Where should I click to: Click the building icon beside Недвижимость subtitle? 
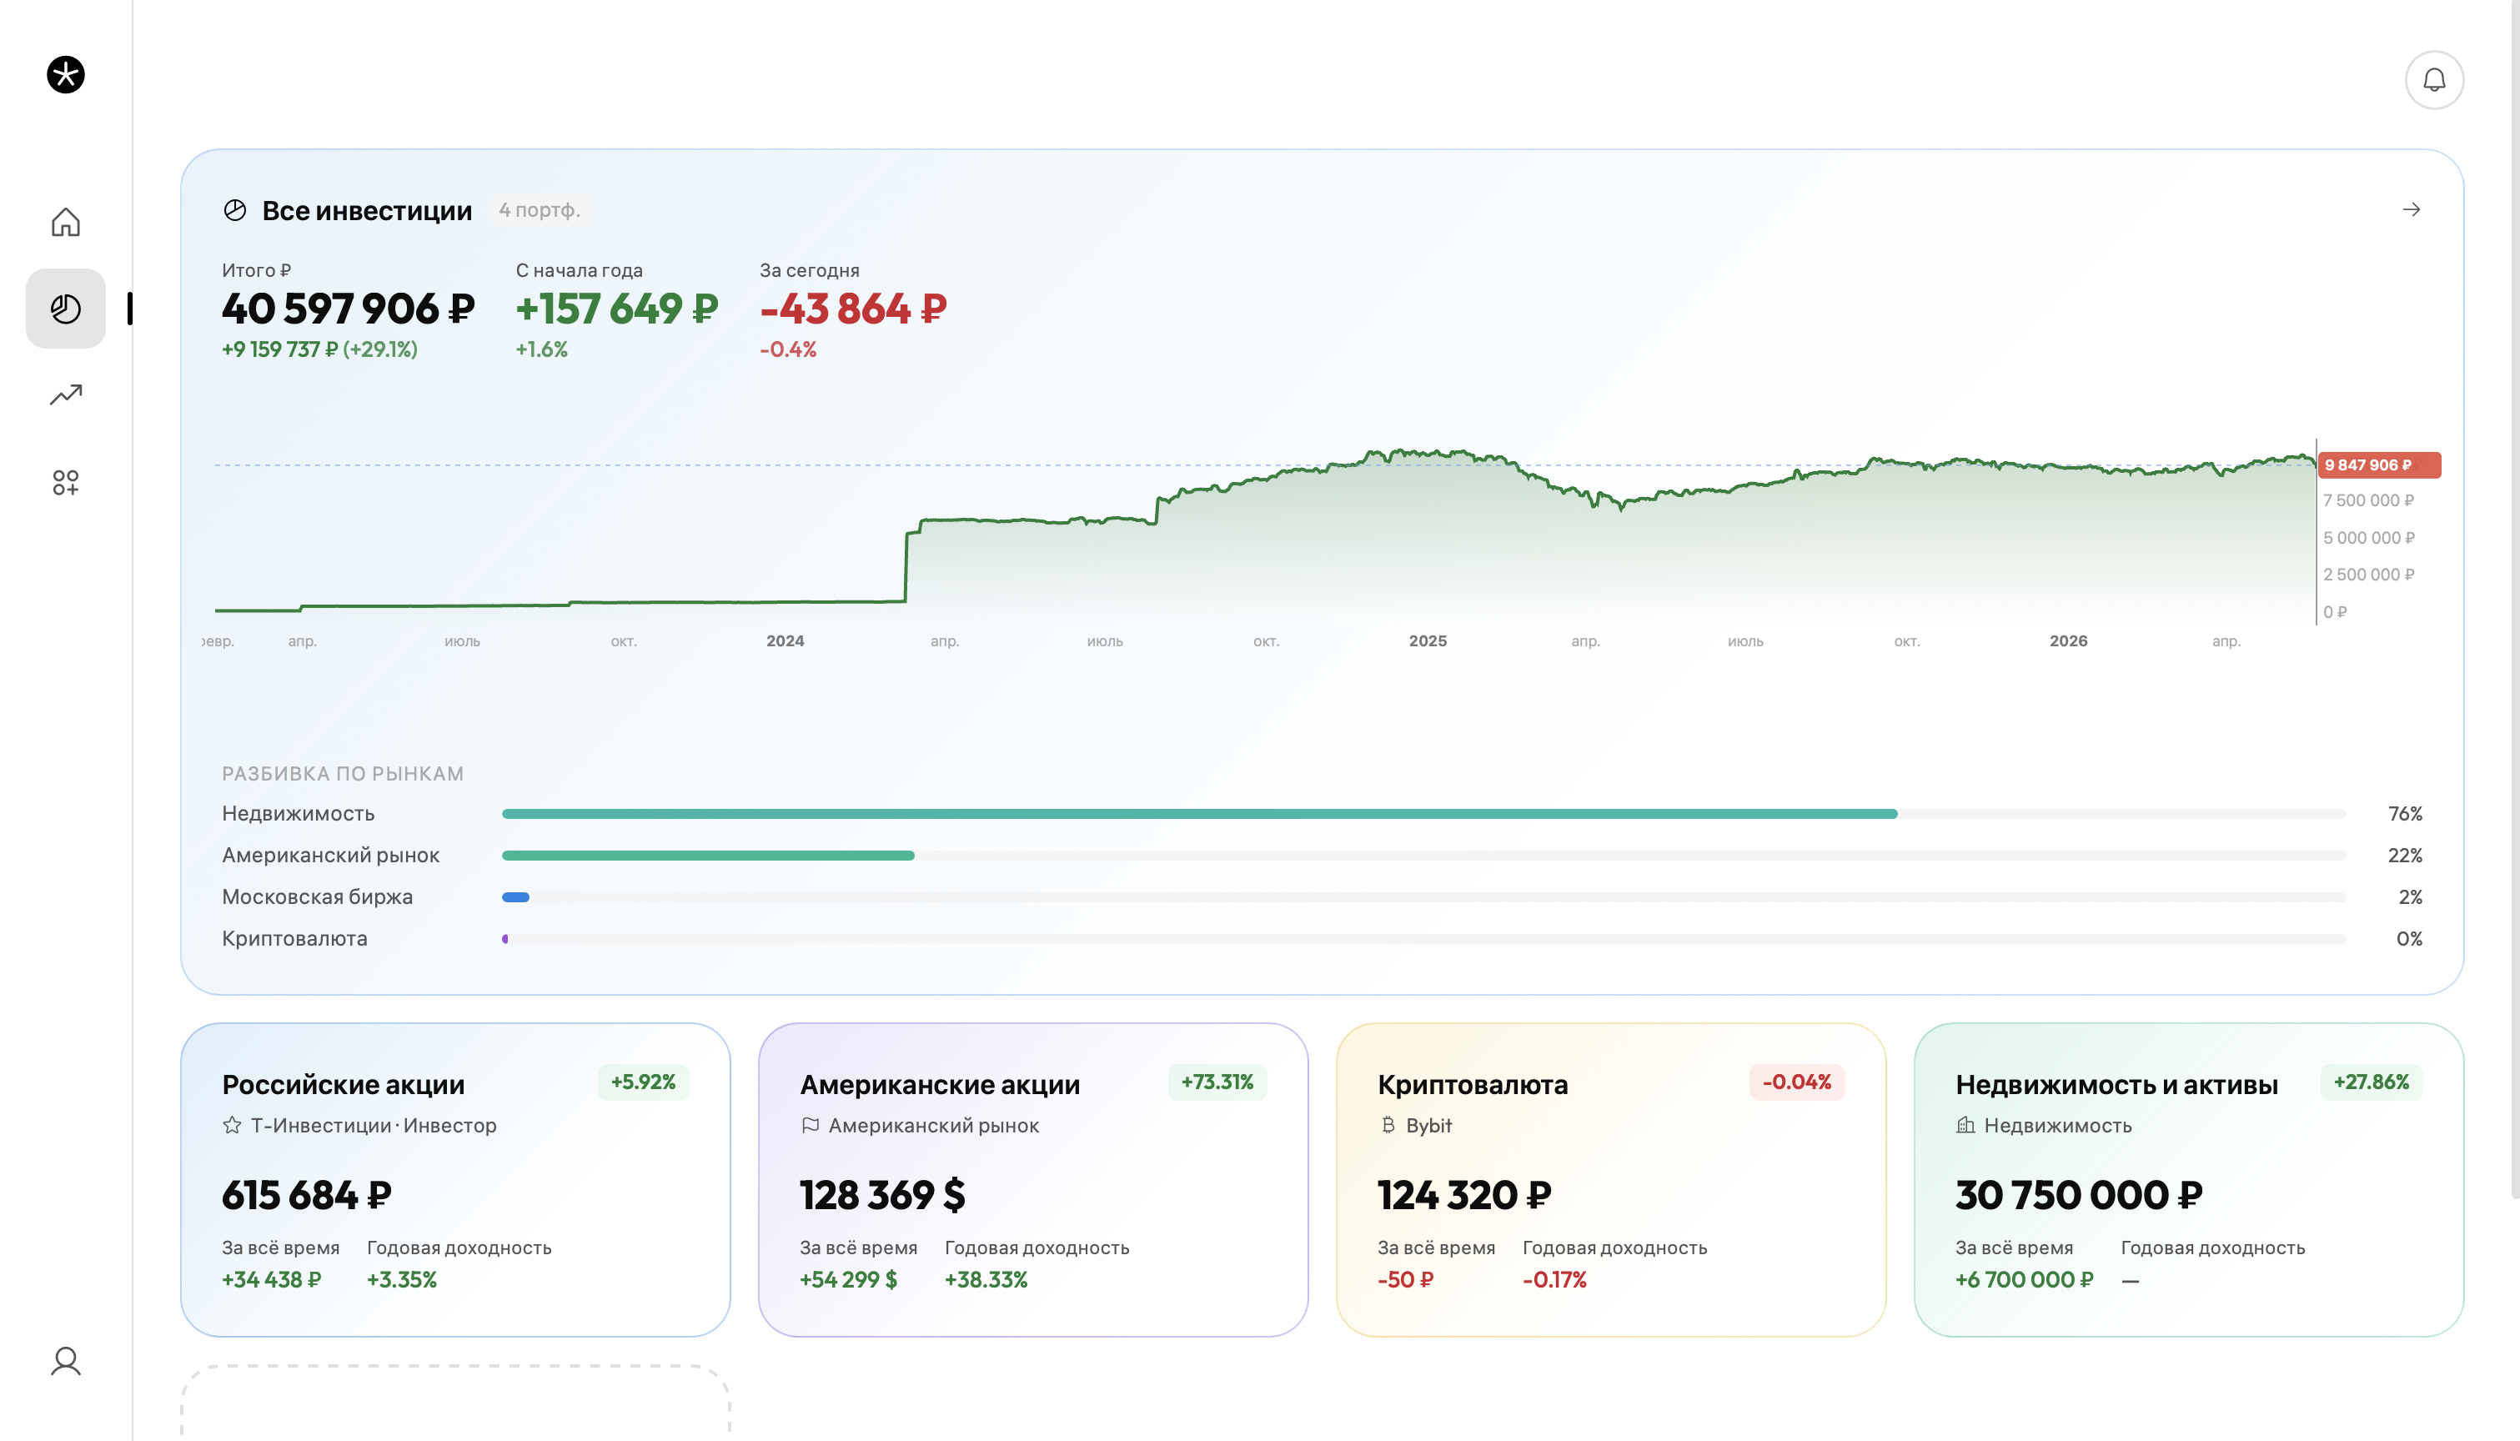click(x=1965, y=1125)
